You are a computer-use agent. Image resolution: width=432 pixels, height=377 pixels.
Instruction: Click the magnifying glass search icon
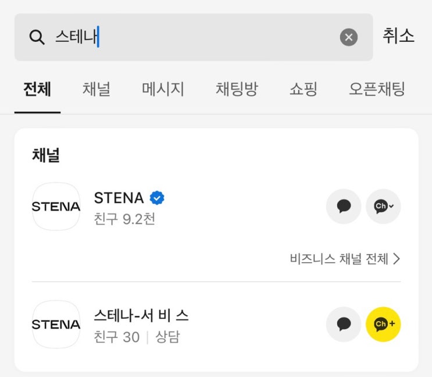(x=37, y=37)
